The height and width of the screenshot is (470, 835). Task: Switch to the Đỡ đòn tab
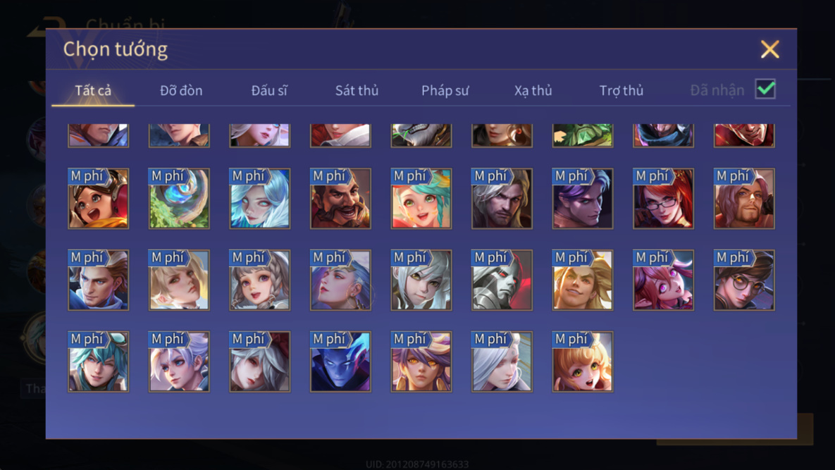(181, 90)
